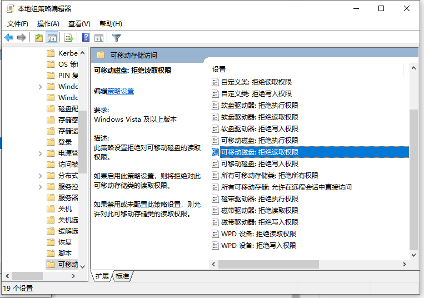
Task: Click the settings list horizontal scrollbar thumb
Action: 268,264
